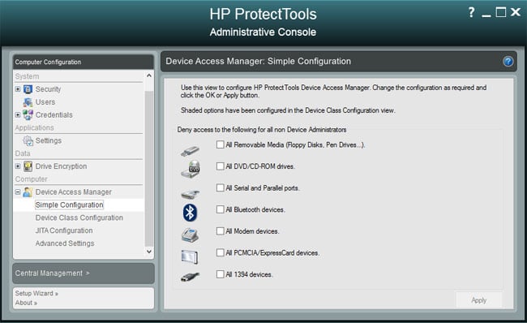Click the Computer Configuration panel header
Screen dimensions: 527x323
pos(83,62)
